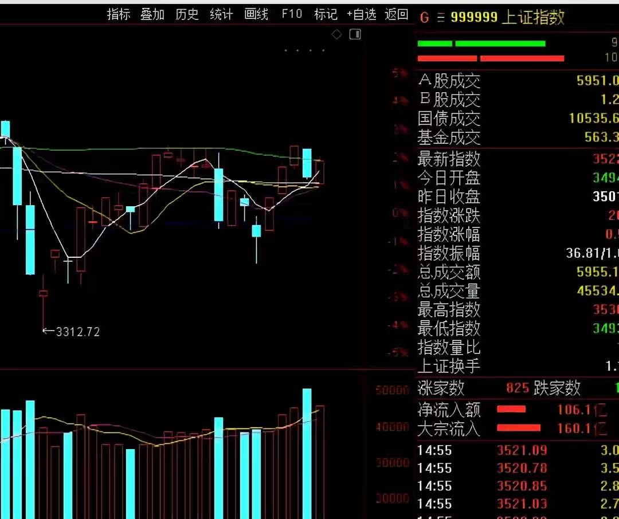
Task: Open the 叠加 overlay menu
Action: pyautogui.click(x=152, y=14)
